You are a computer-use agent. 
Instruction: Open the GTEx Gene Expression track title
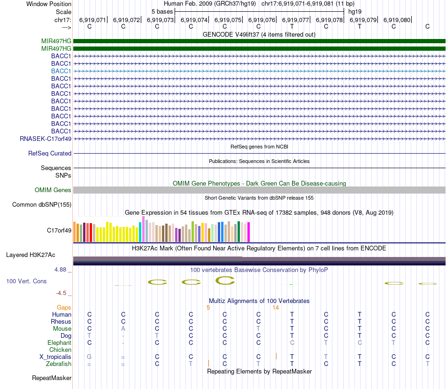pyautogui.click(x=259, y=212)
